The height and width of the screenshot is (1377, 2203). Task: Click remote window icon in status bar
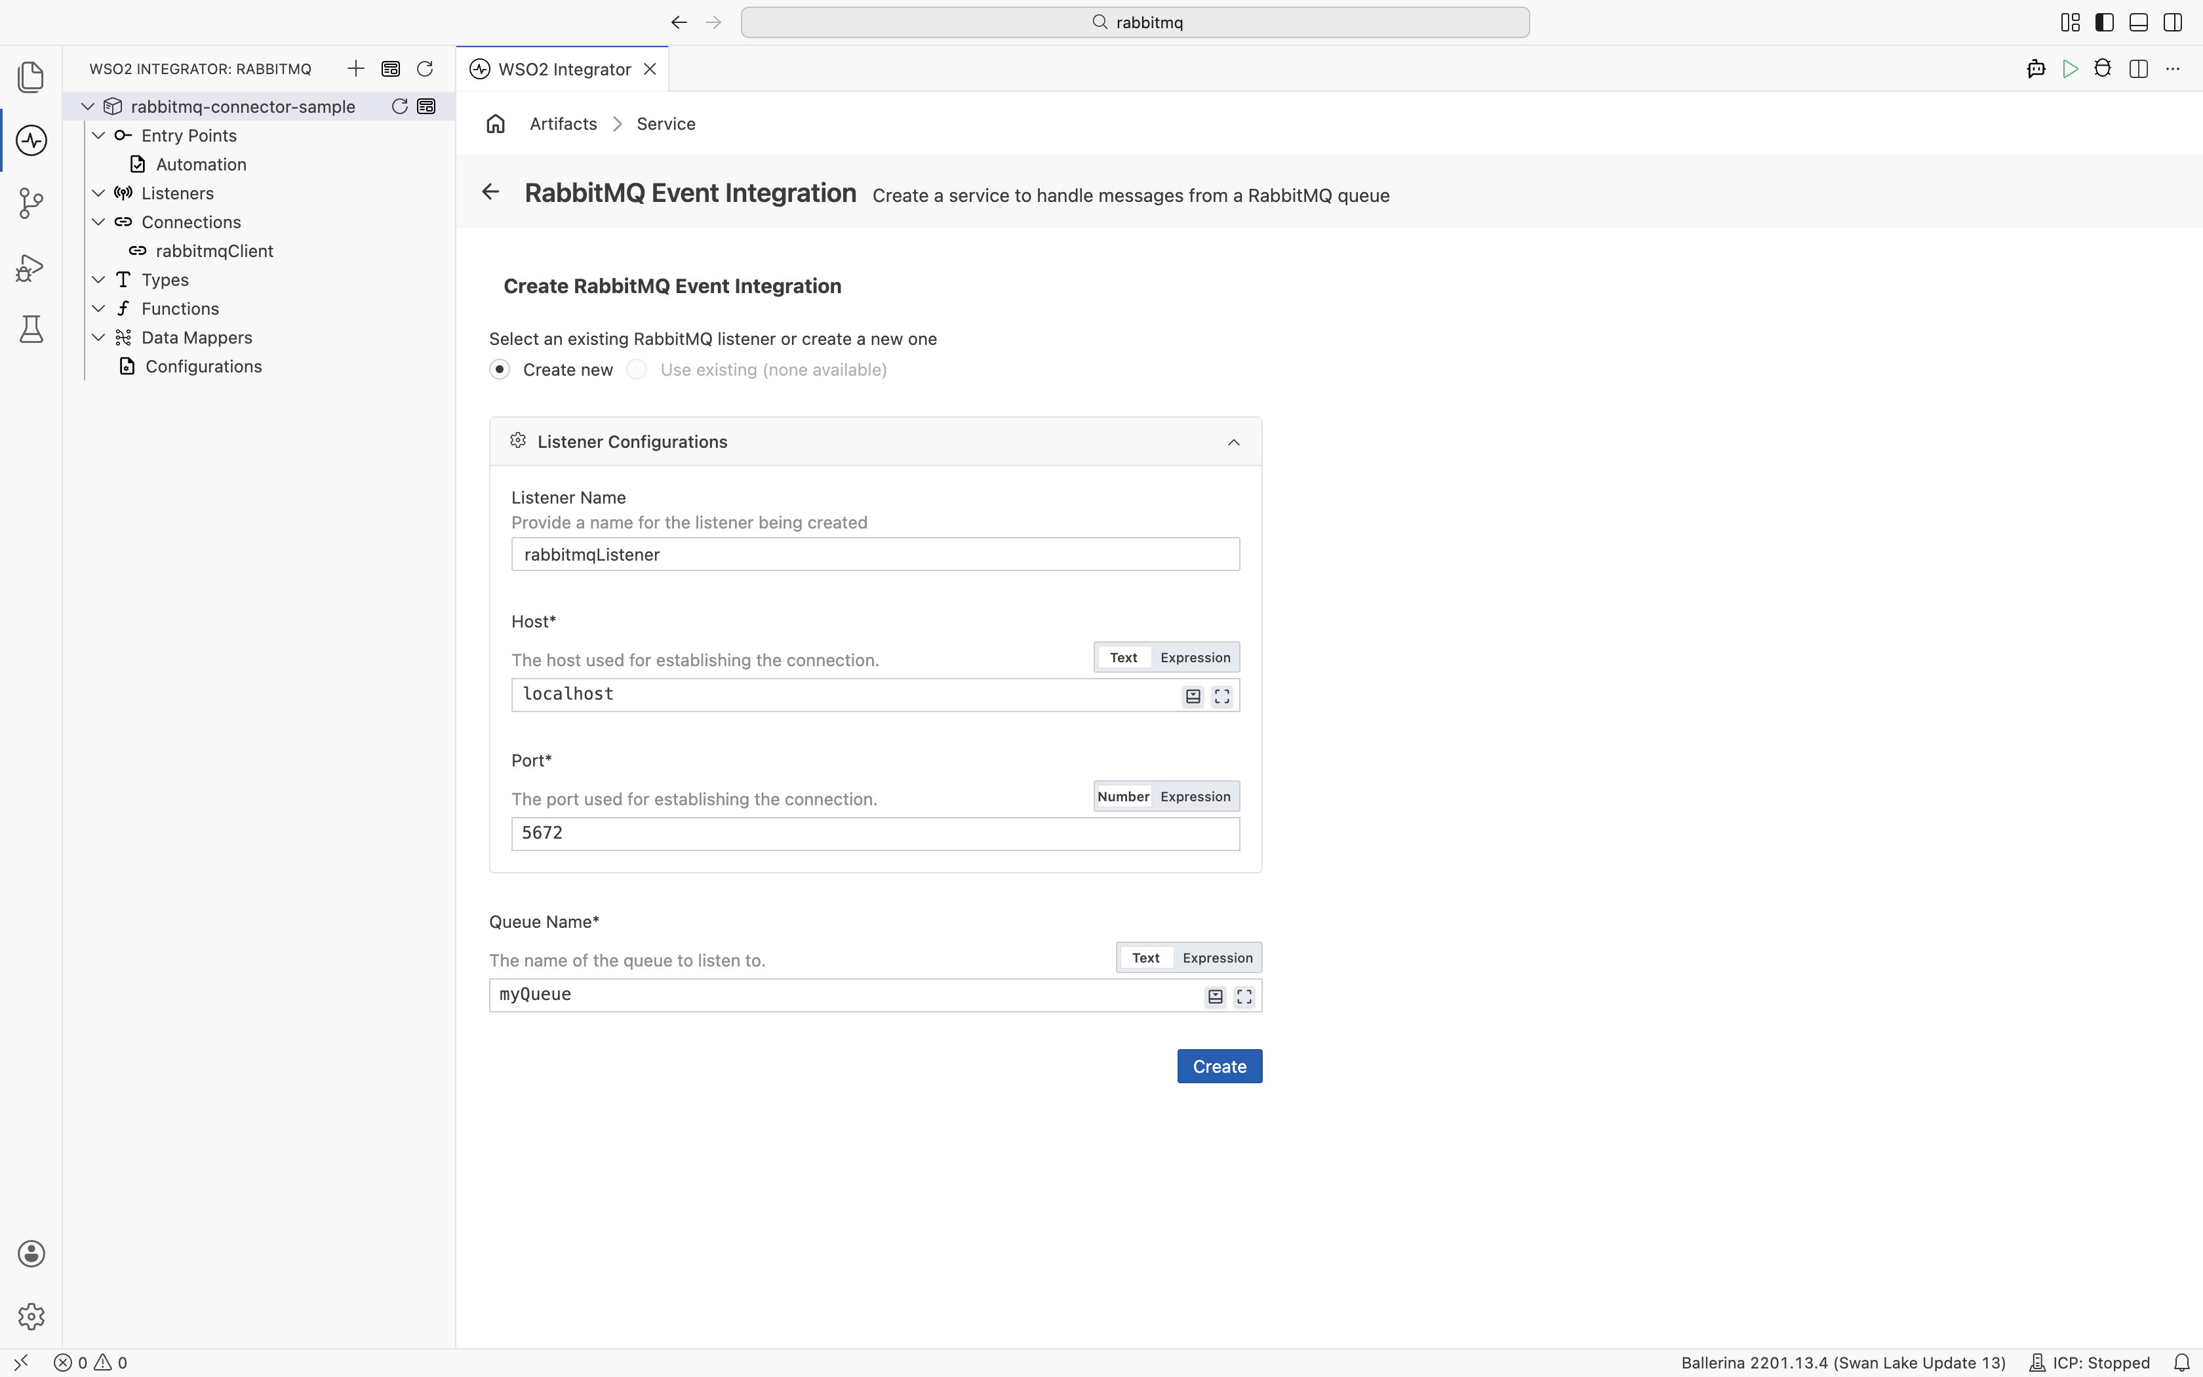[x=20, y=1363]
